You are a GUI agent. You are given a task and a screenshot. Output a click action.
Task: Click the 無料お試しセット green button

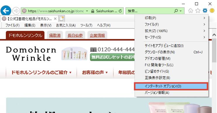point(112,57)
